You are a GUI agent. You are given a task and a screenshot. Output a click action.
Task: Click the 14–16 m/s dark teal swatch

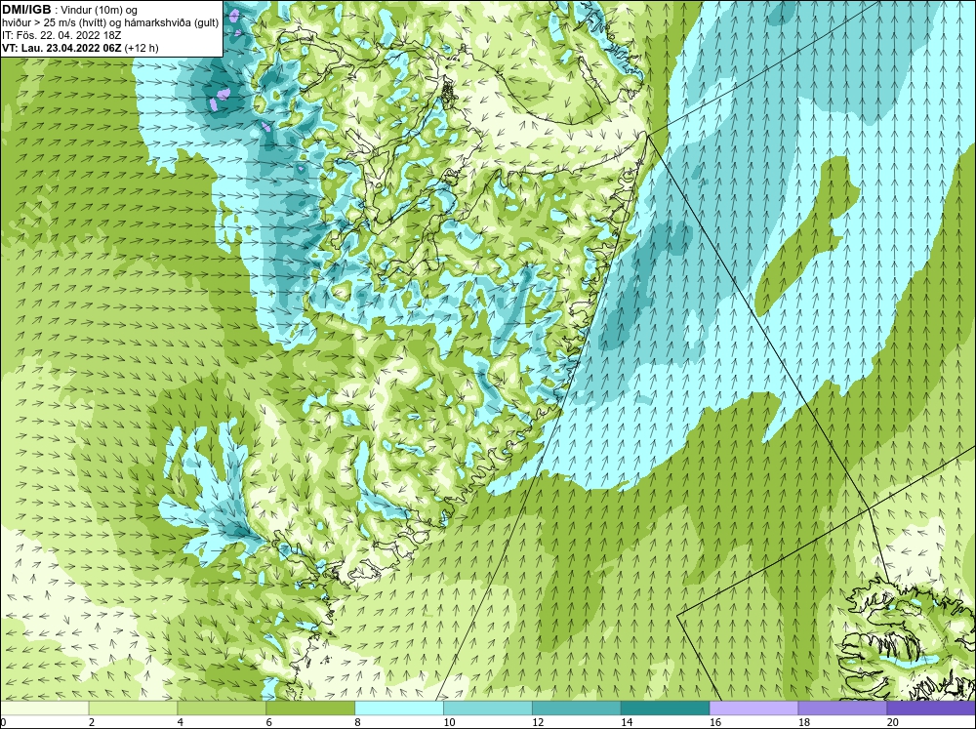(666, 709)
